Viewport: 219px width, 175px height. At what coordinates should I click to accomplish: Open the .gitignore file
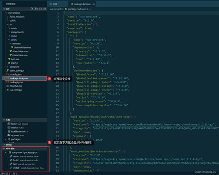(x=14, y=67)
